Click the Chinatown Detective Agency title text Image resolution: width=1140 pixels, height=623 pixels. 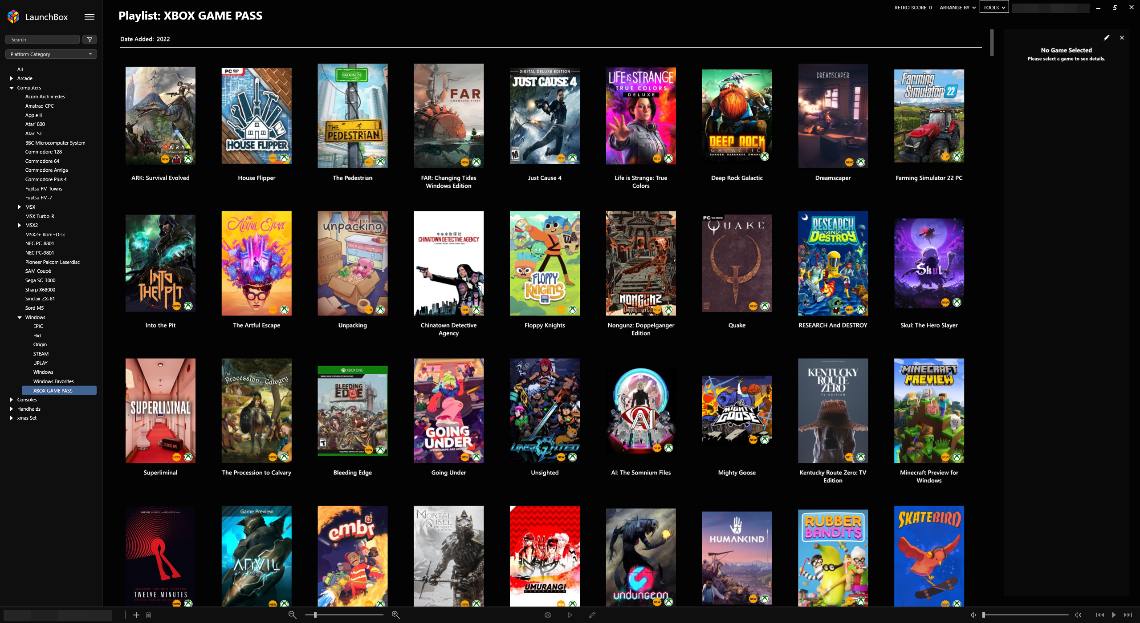[x=448, y=329]
